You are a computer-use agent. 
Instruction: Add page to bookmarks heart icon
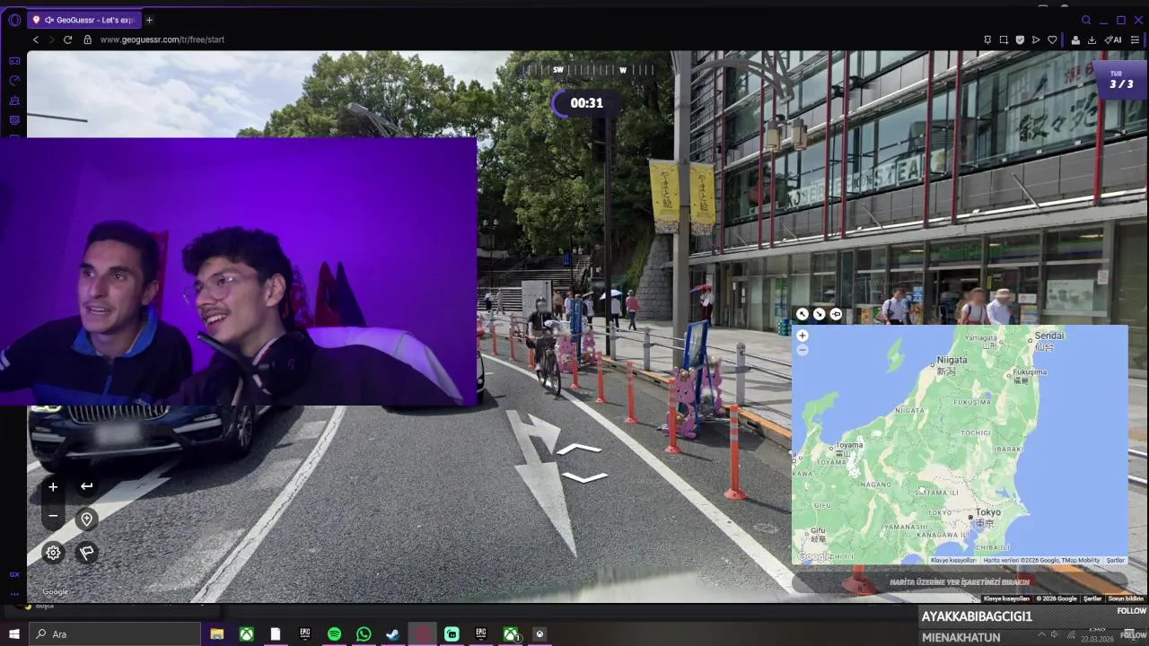pos(1052,39)
